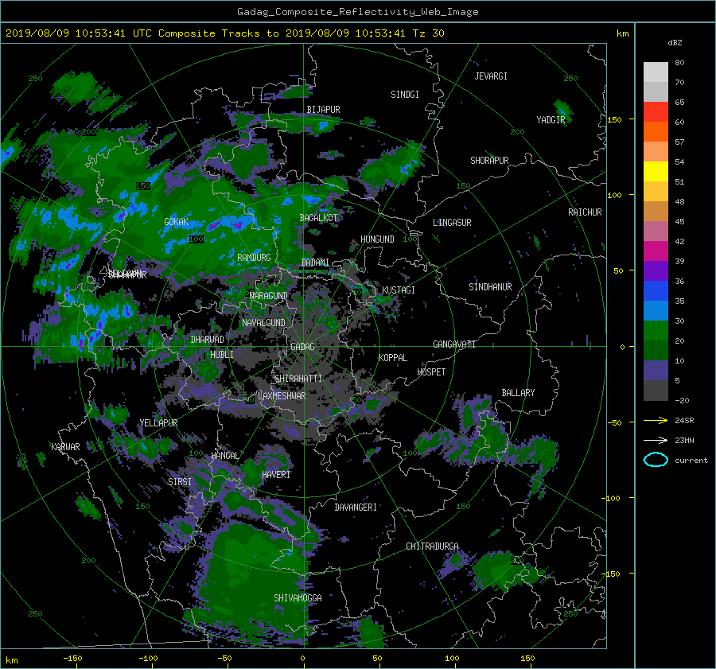Image resolution: width=716 pixels, height=669 pixels.
Task: Select the bright green 30 dBZ swatch
Action: pos(656,330)
